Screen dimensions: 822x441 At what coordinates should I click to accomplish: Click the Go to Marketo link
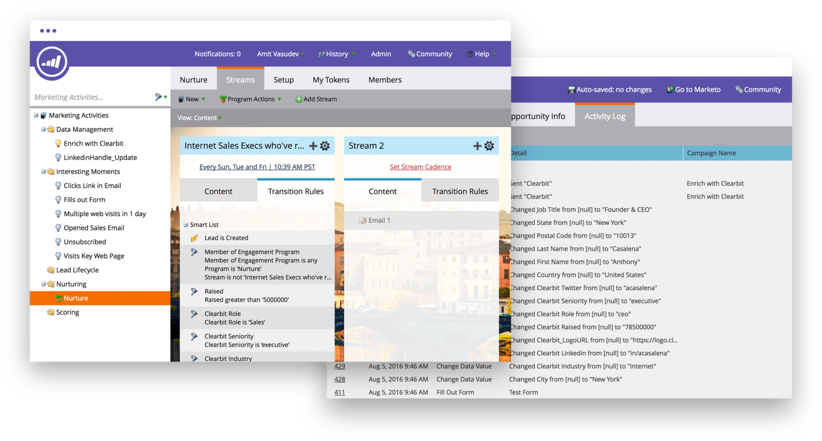693,89
